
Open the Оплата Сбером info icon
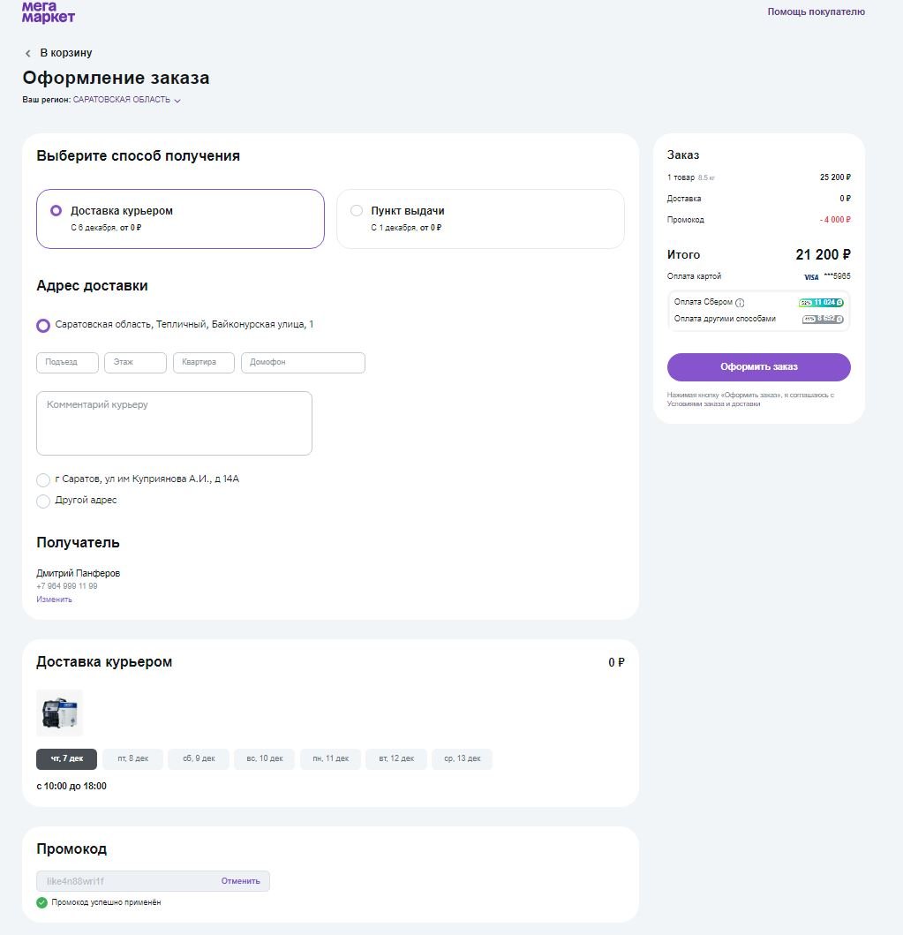pyautogui.click(x=740, y=303)
